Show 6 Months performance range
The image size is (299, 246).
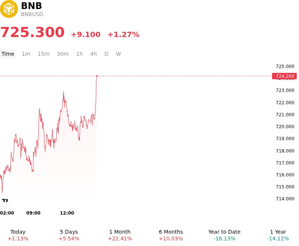[x=171, y=235]
